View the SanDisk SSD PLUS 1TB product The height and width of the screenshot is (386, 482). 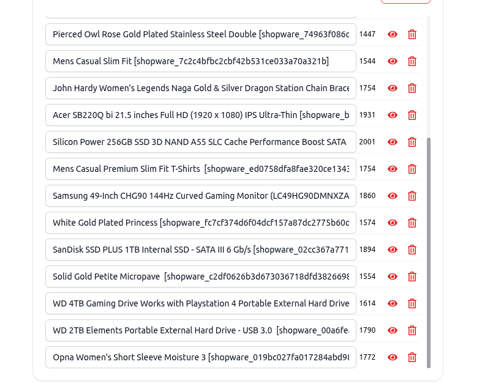click(393, 250)
